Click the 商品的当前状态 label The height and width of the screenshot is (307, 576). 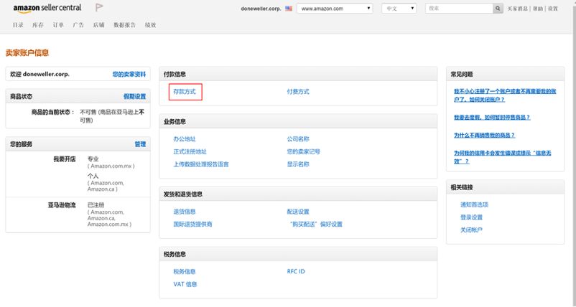point(53,112)
